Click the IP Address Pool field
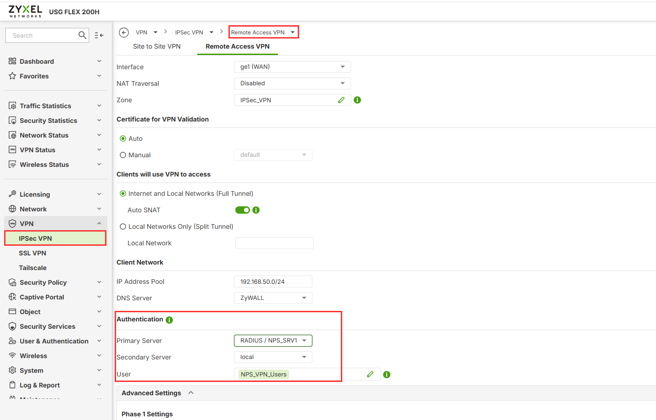This screenshot has height=420, width=656. tap(273, 282)
